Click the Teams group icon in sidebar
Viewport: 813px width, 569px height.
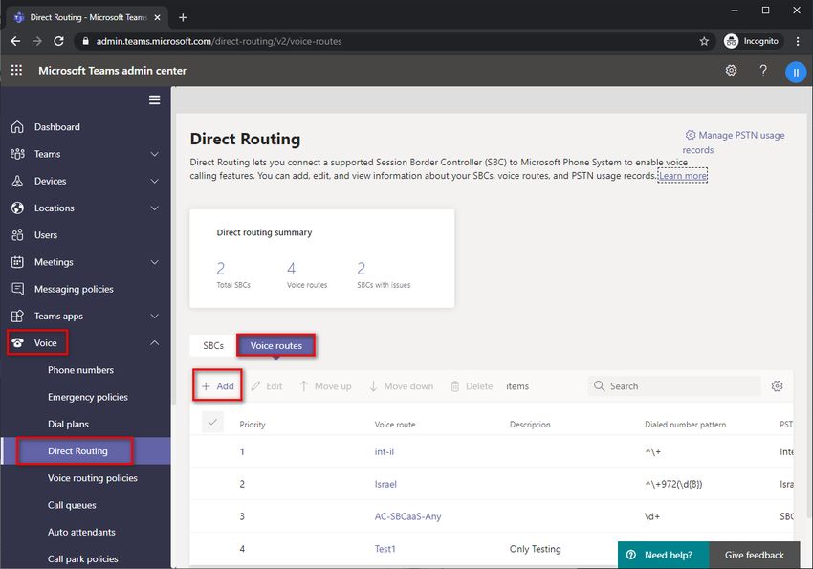(17, 154)
